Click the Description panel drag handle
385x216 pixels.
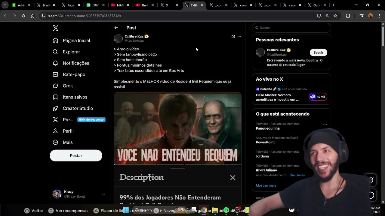coord(177,168)
